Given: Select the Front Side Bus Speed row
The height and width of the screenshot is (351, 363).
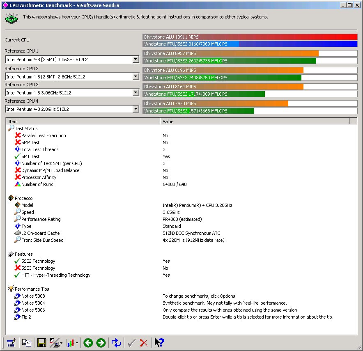Looking at the screenshot, I should click(181, 240).
